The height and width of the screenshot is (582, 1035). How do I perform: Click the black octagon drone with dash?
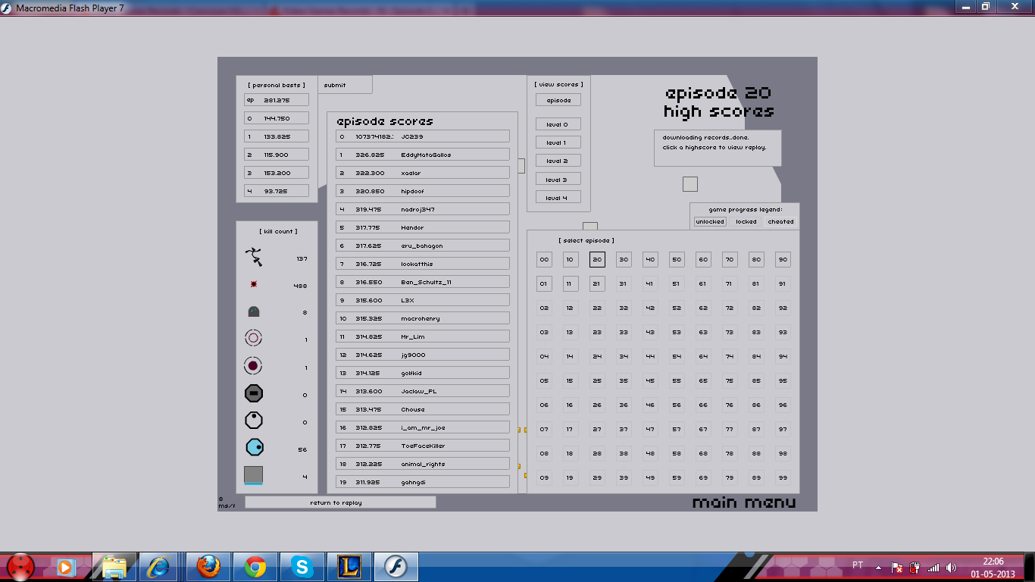tap(254, 393)
